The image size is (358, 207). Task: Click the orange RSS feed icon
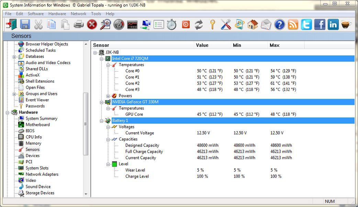tap(293, 24)
